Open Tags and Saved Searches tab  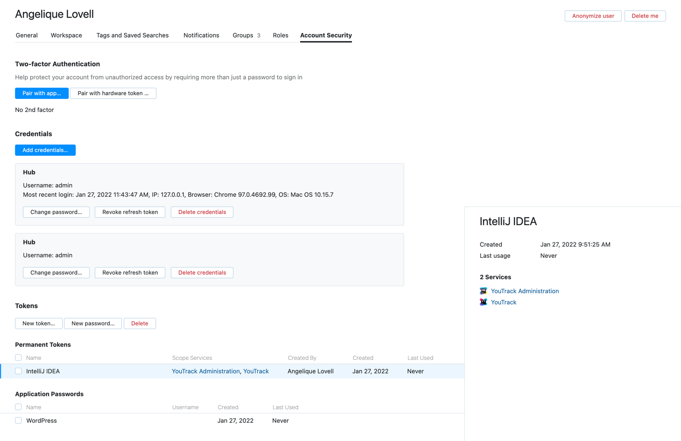coord(133,35)
